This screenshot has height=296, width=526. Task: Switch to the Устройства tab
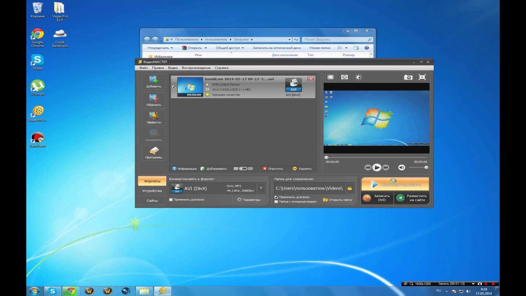click(x=152, y=191)
